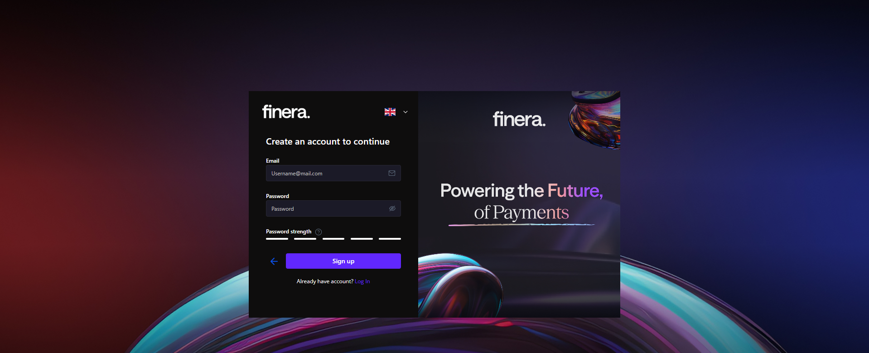Focus the Password input field
Screen dimensions: 869x353
(x=333, y=208)
